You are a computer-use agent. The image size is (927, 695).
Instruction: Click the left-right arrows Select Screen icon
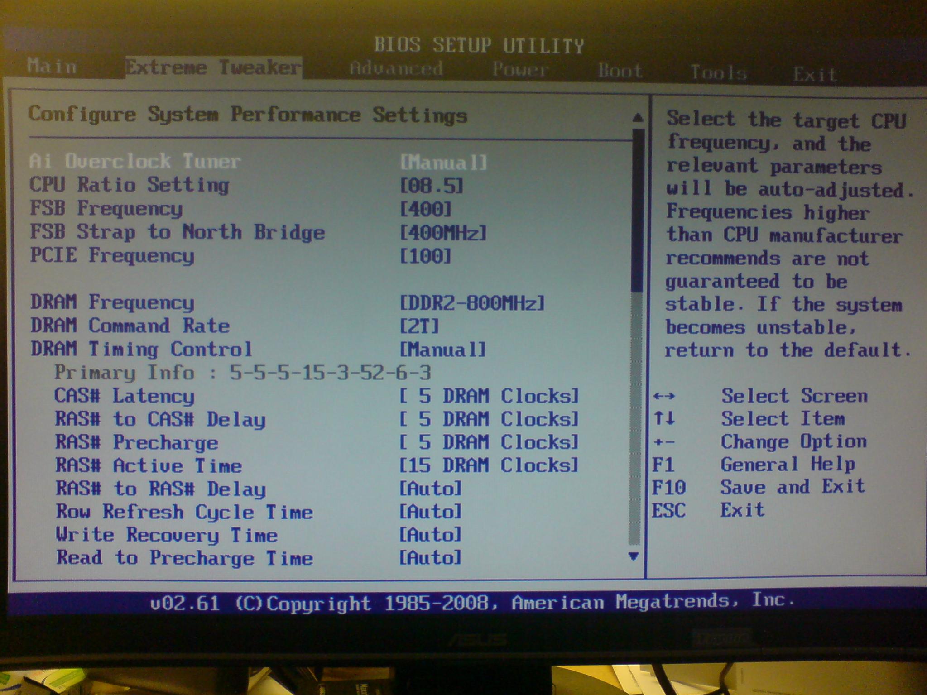coord(664,396)
